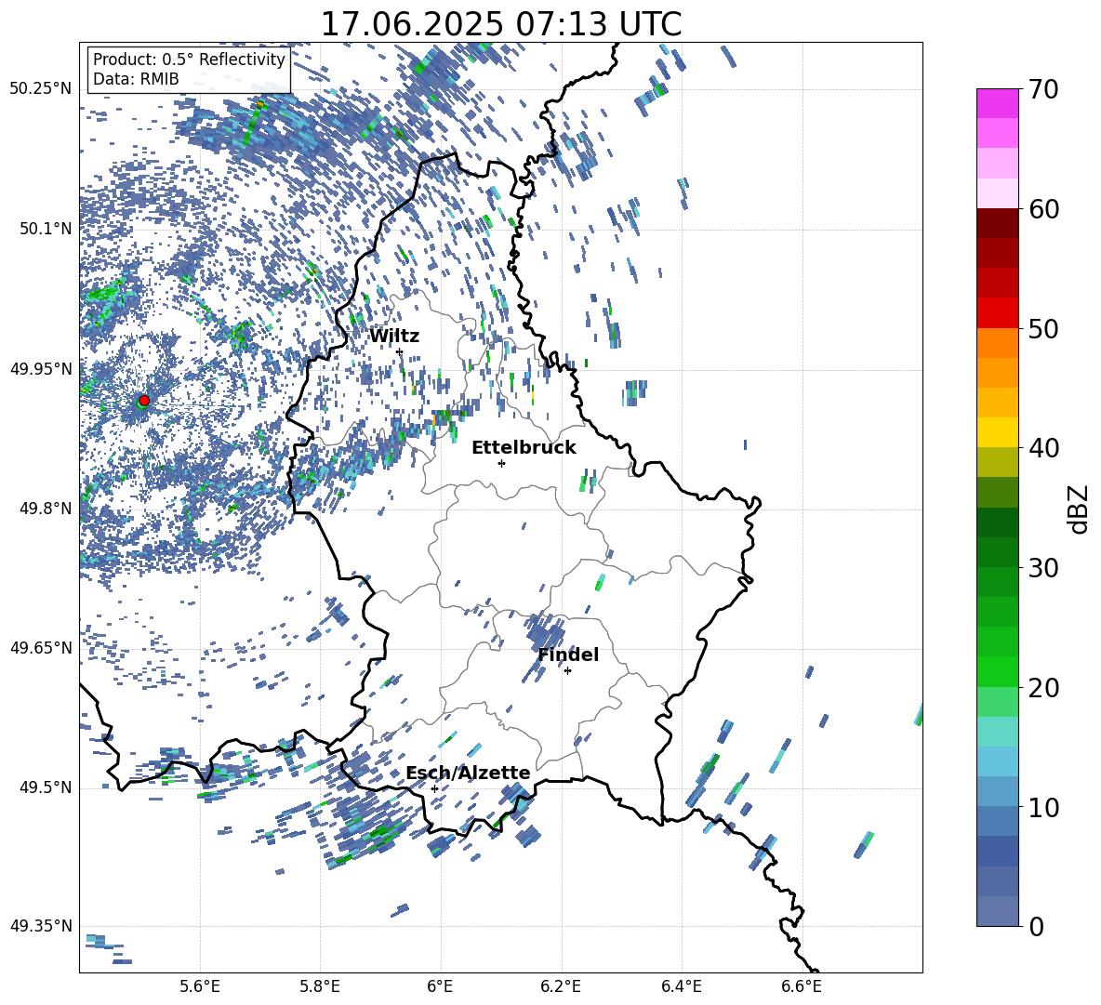Screen dimensions: 1101x1005
Task: Click the 70 colorbar tick label
Action: (x=1043, y=90)
